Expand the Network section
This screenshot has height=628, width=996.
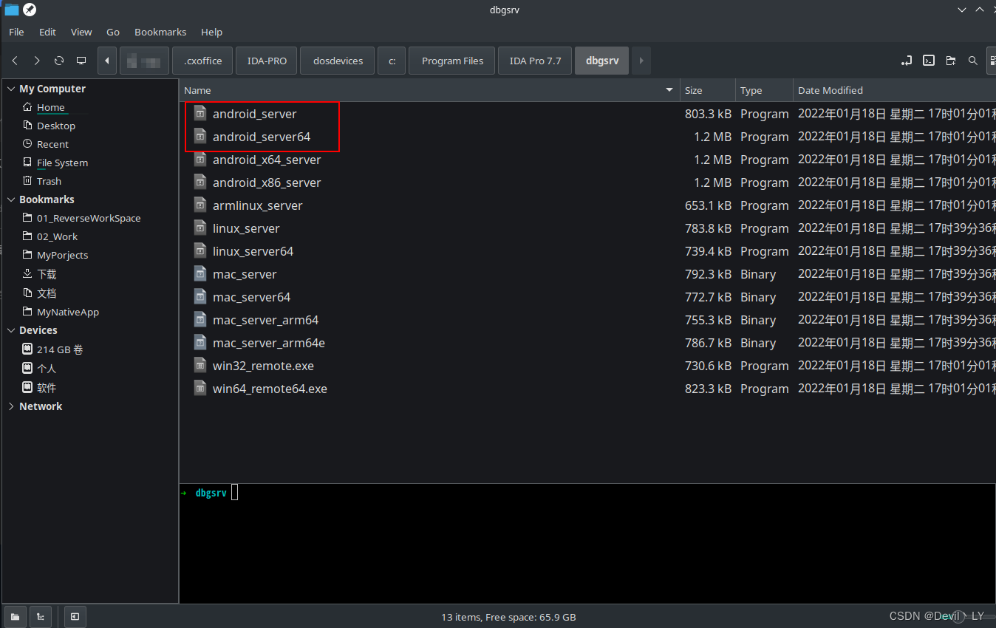click(x=11, y=406)
